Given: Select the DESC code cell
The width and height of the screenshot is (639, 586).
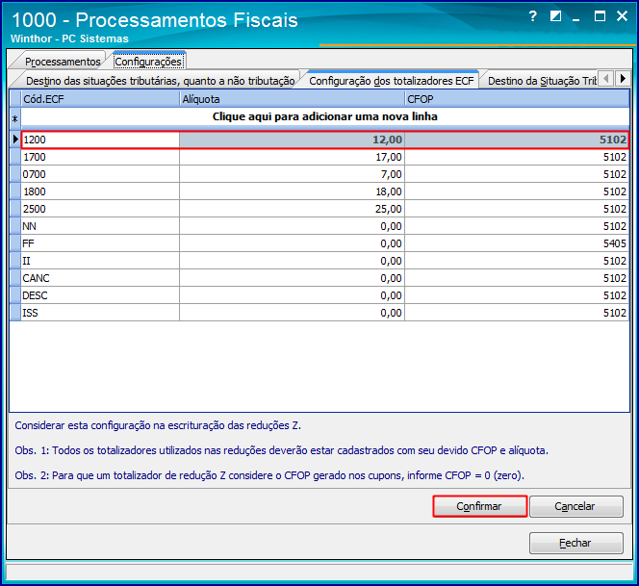Looking at the screenshot, I should 100,295.
